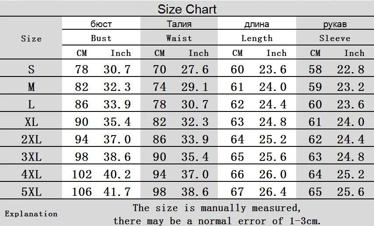Click the рукав Russian header
The height and width of the screenshot is (226, 374).
coord(335,24)
